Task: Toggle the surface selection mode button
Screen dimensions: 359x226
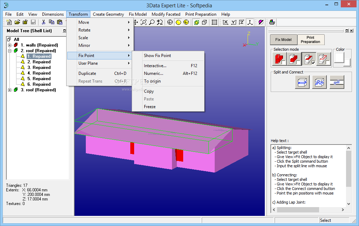Action: pyautogui.click(x=309, y=59)
